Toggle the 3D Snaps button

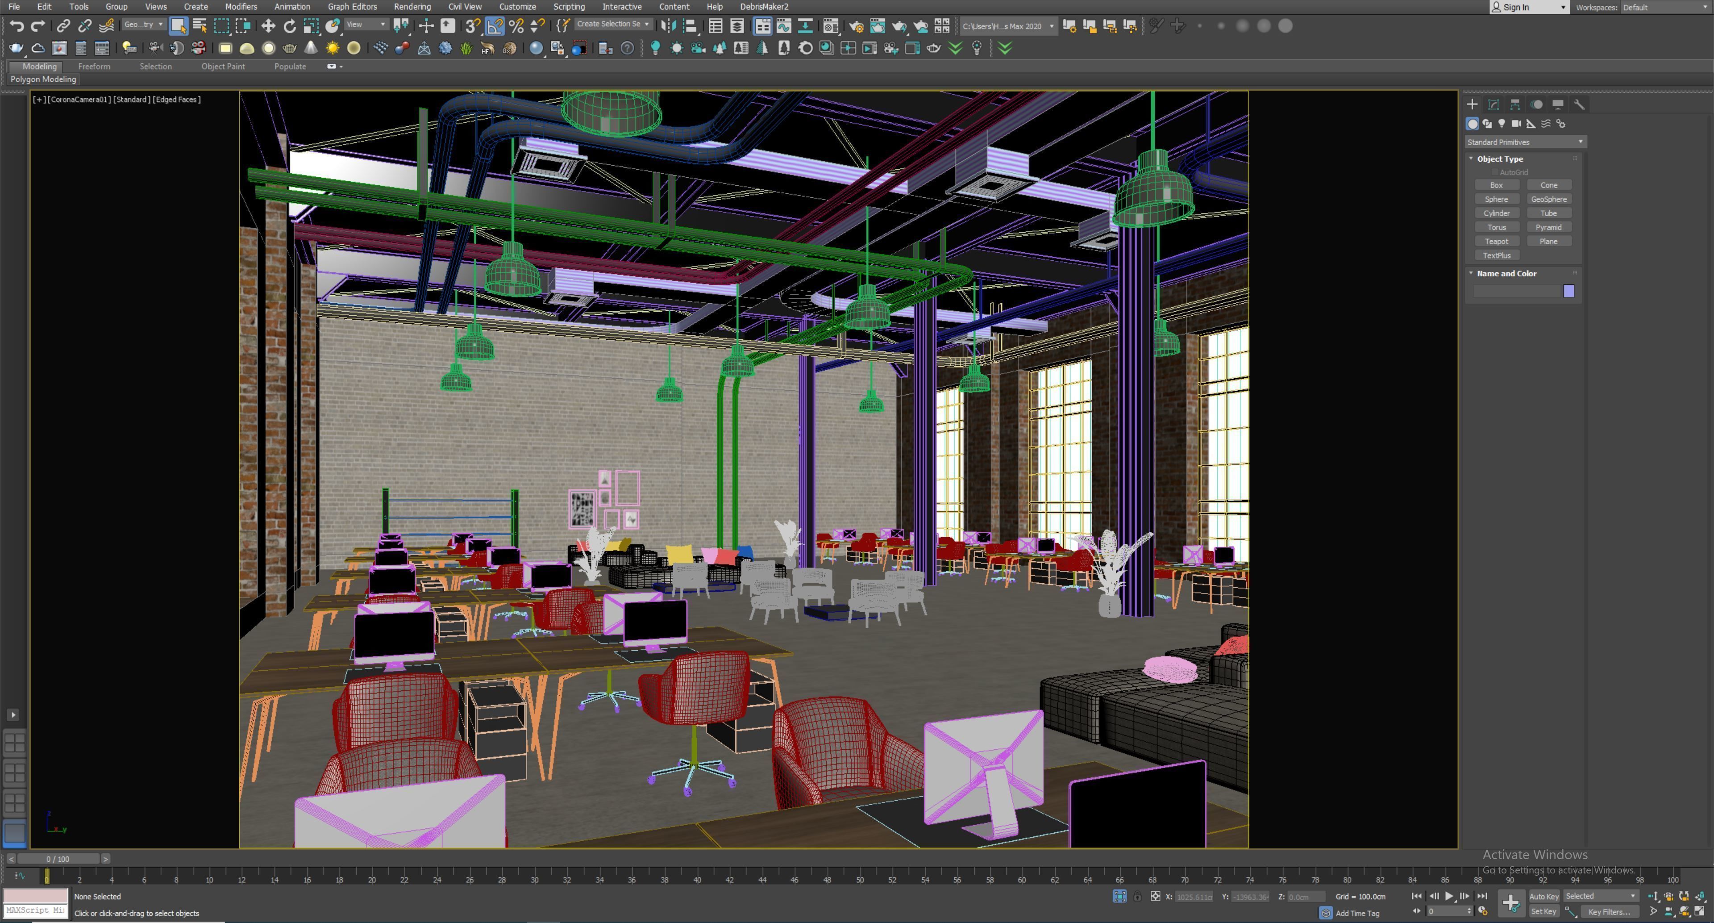click(473, 26)
